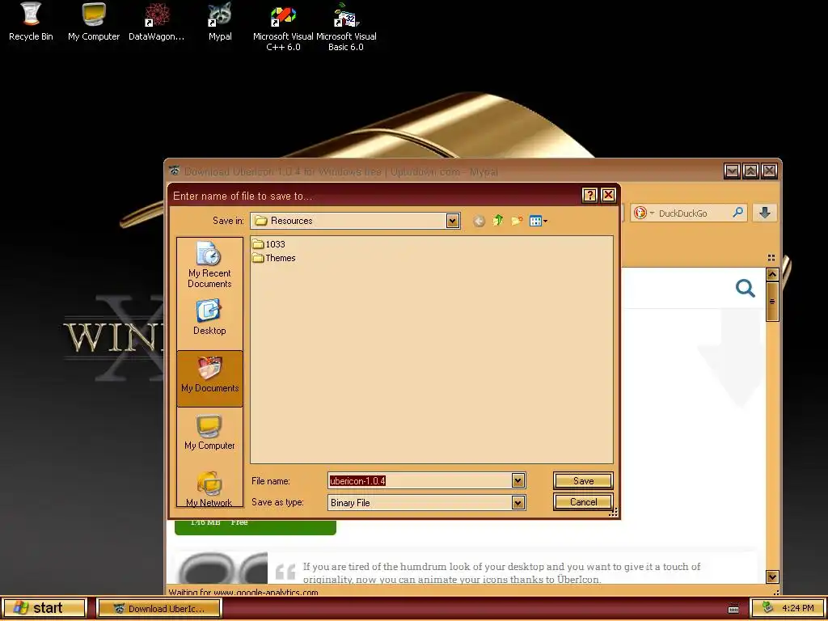Select the DataWagon desktop shortcut
Viewport: 828px width, 621px height.
(x=156, y=22)
